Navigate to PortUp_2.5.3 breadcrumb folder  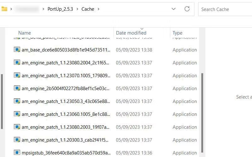pyautogui.click(x=60, y=9)
